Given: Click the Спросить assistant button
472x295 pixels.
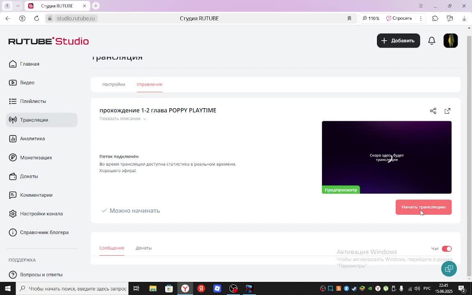Looking at the screenshot, I should point(399,18).
